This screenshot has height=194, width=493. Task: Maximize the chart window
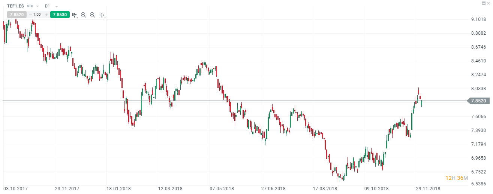pos(484,3)
